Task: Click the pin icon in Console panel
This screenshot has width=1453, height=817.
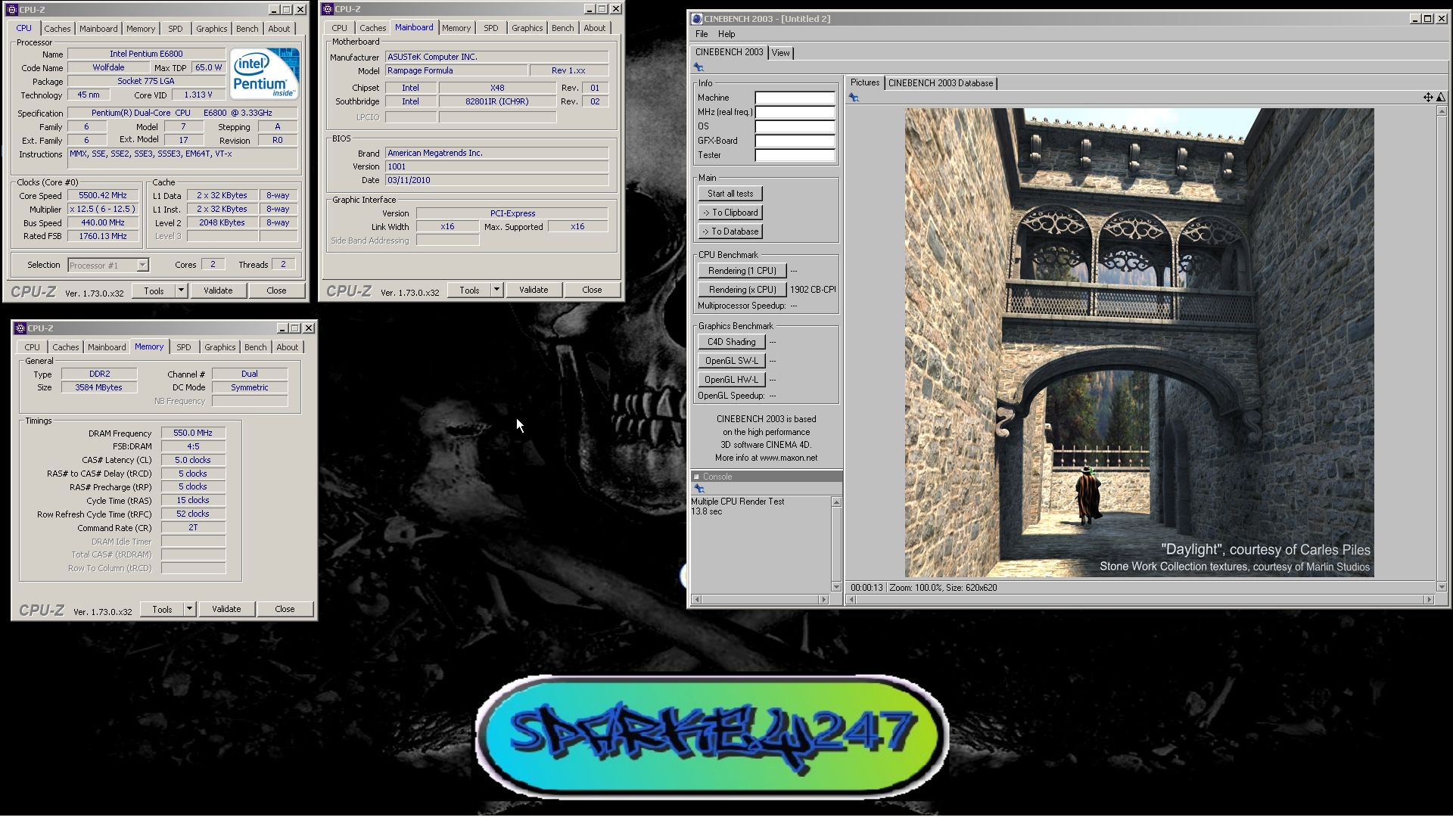Action: click(699, 489)
